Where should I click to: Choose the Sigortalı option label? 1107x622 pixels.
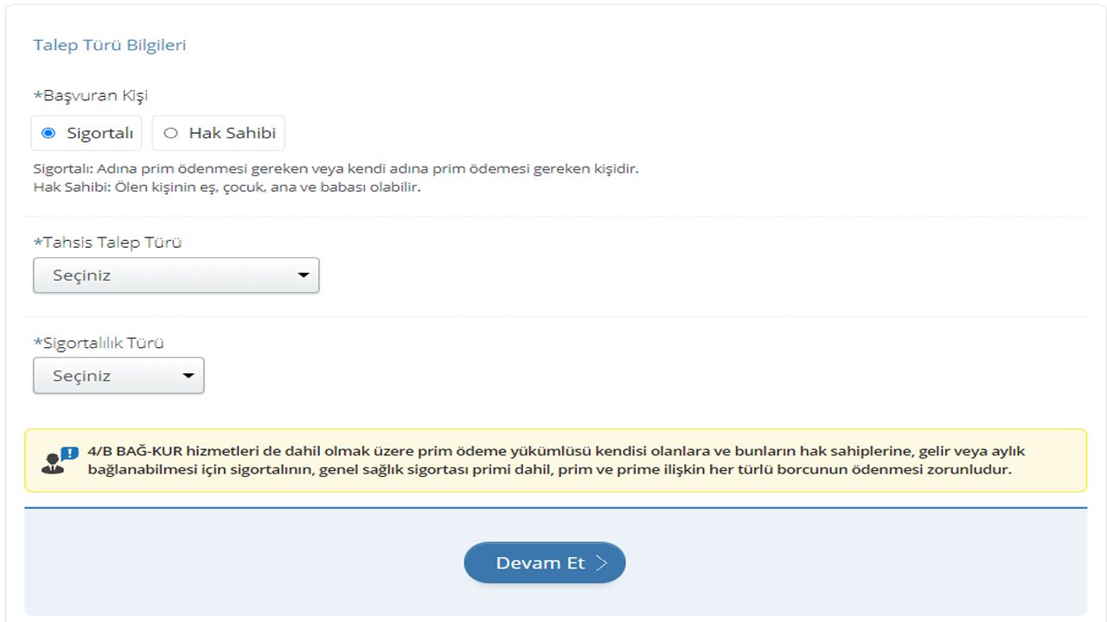(x=100, y=133)
